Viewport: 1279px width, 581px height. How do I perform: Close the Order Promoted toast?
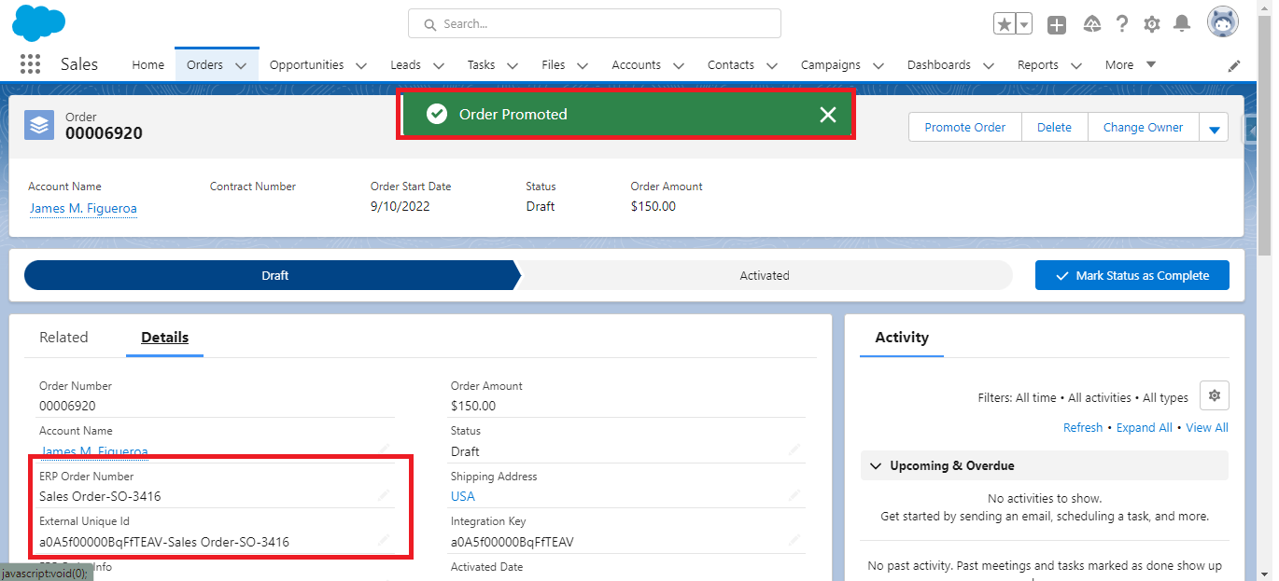(x=828, y=114)
